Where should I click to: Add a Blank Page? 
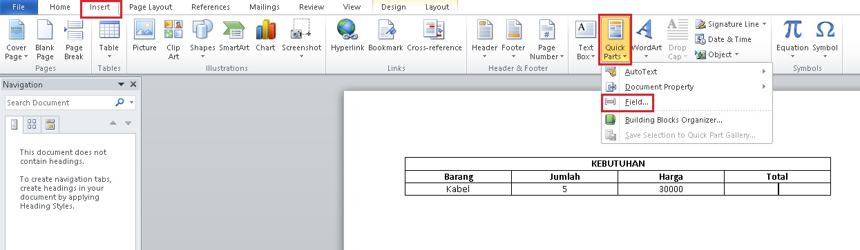pos(45,40)
